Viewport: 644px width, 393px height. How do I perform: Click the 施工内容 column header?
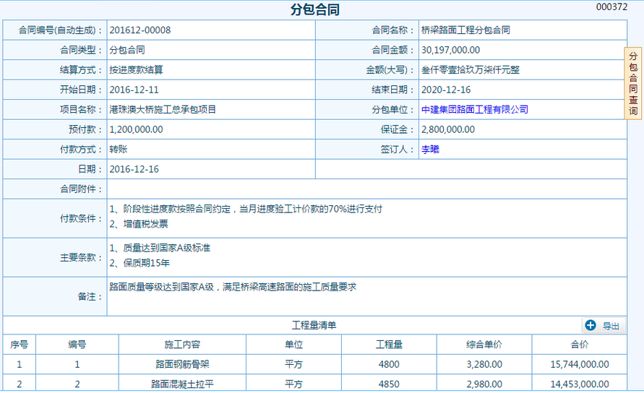[x=182, y=345]
